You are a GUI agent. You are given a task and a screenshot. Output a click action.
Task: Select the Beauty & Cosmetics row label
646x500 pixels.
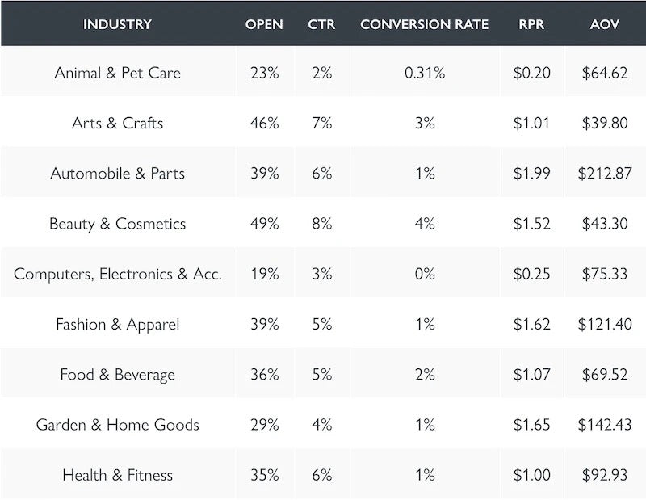coord(117,224)
